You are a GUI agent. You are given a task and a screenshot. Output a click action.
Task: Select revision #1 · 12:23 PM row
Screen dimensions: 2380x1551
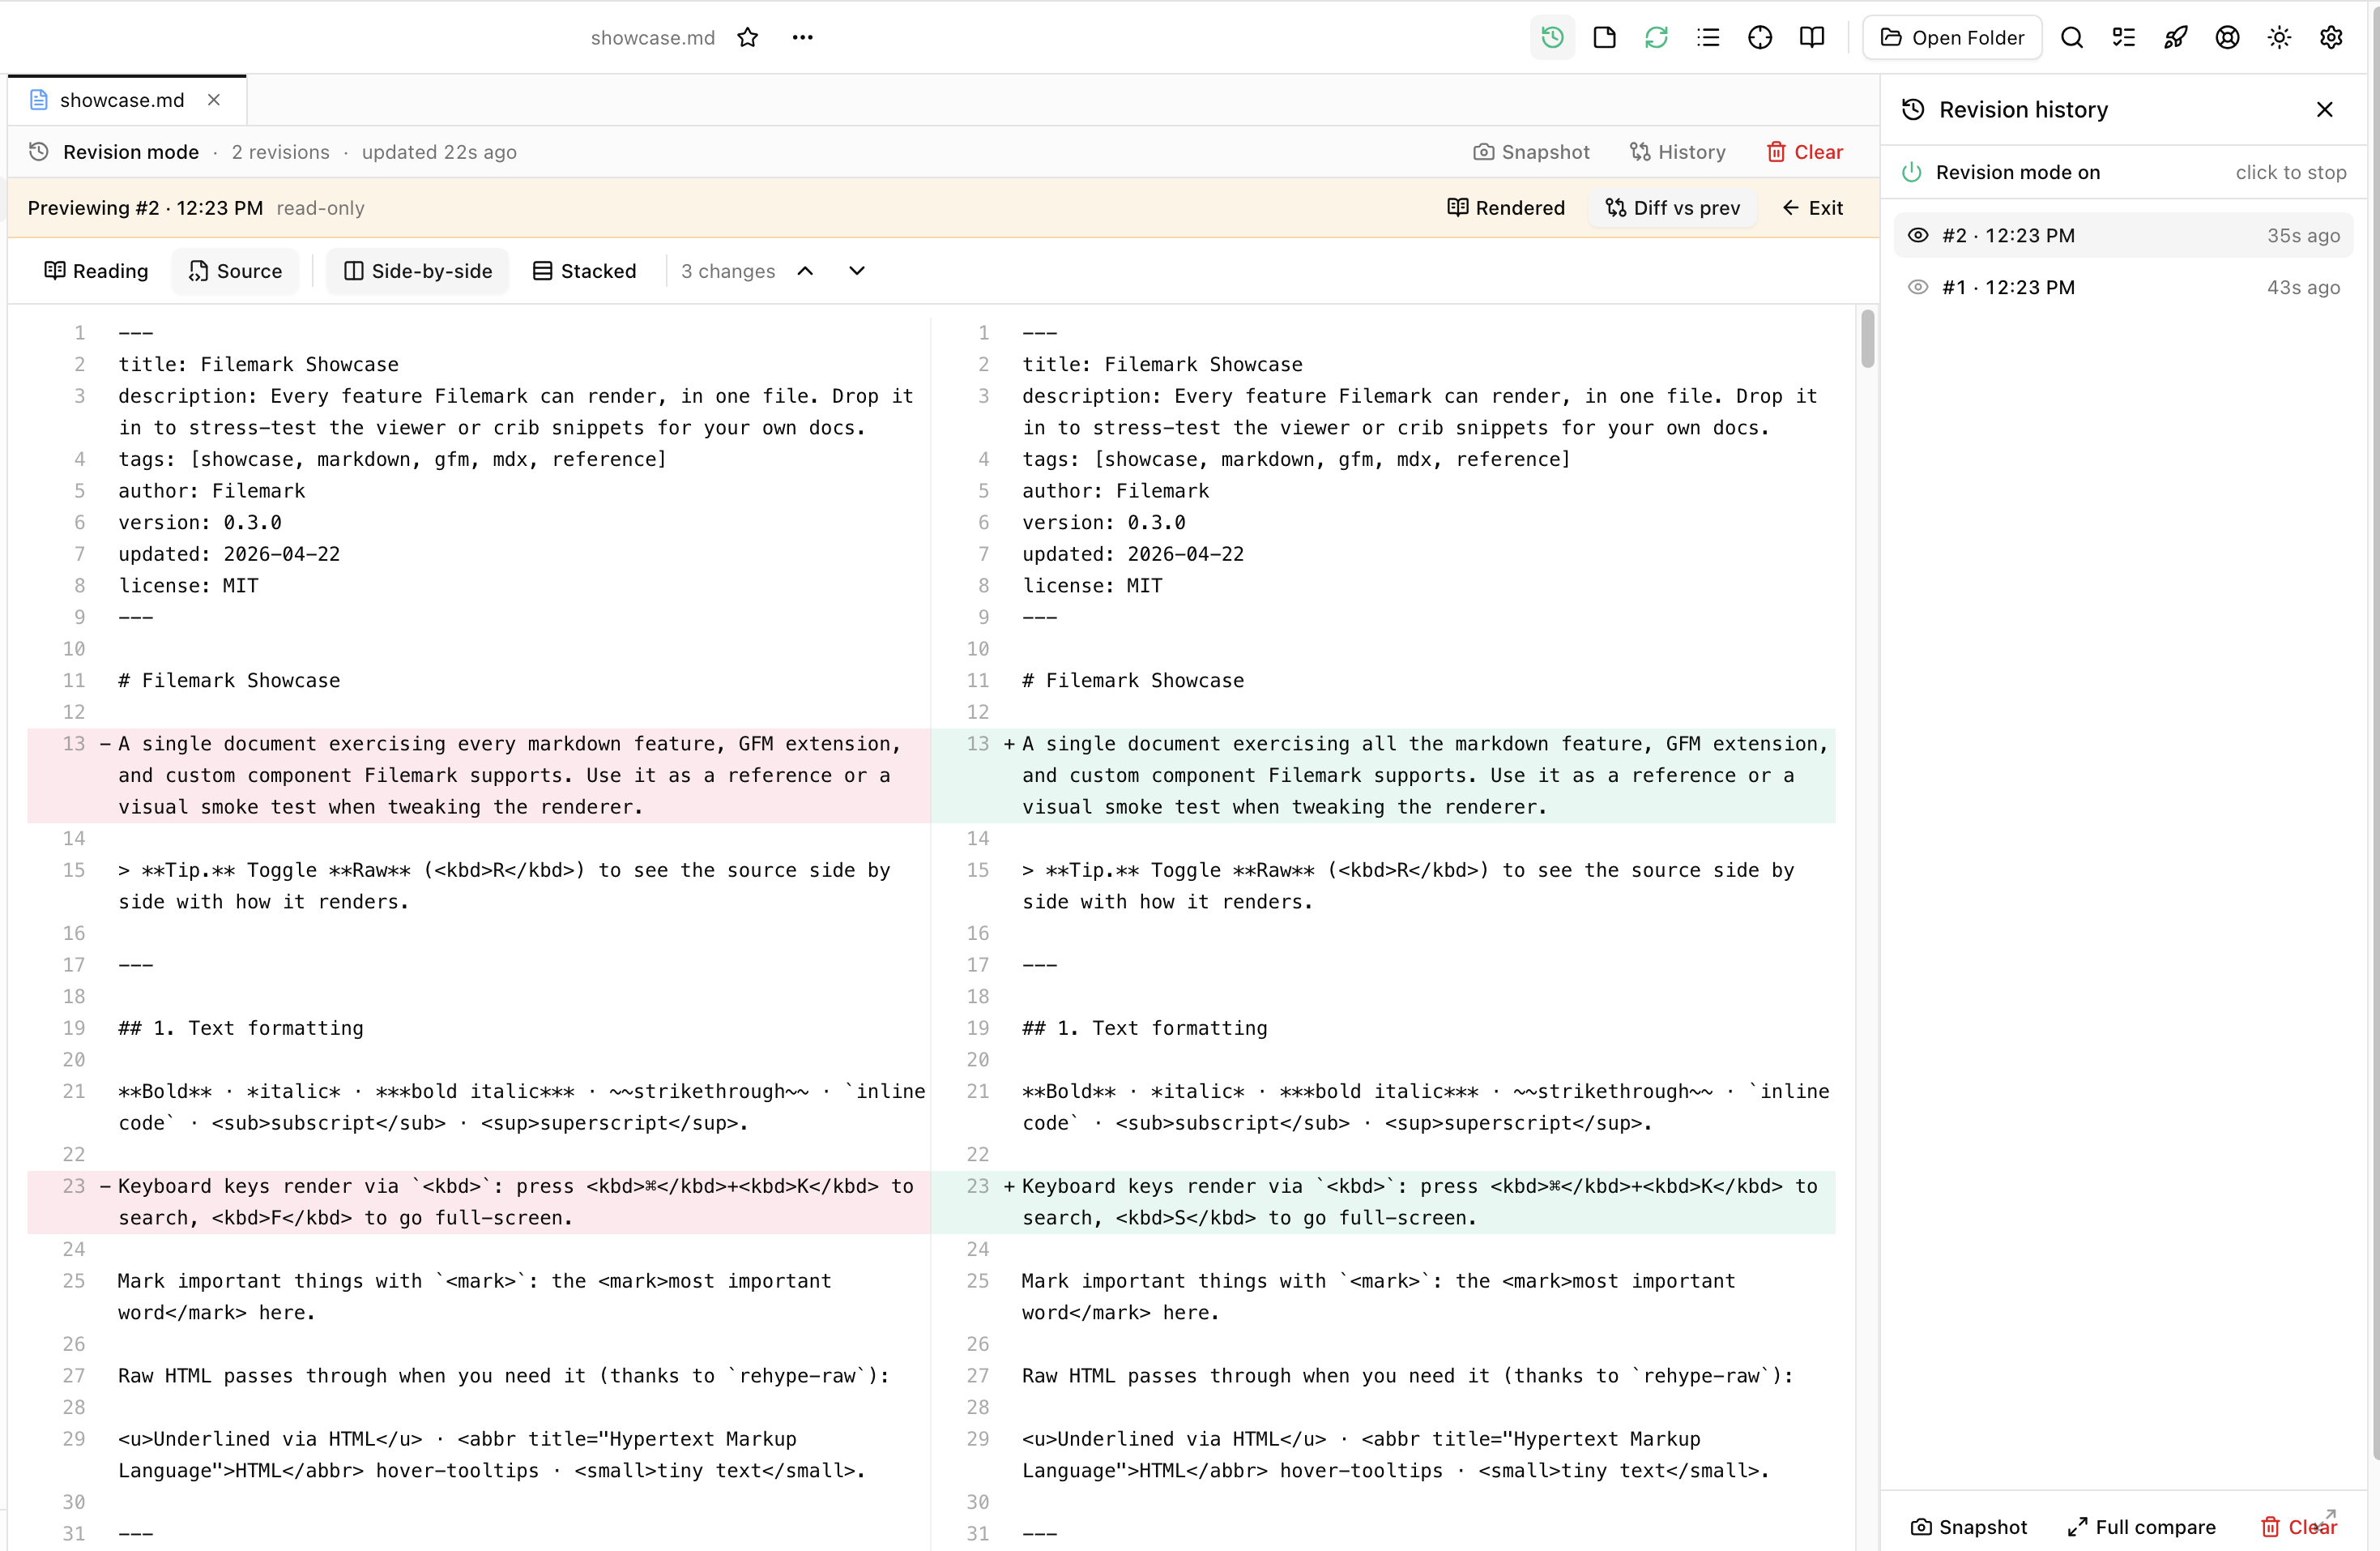click(x=2124, y=287)
